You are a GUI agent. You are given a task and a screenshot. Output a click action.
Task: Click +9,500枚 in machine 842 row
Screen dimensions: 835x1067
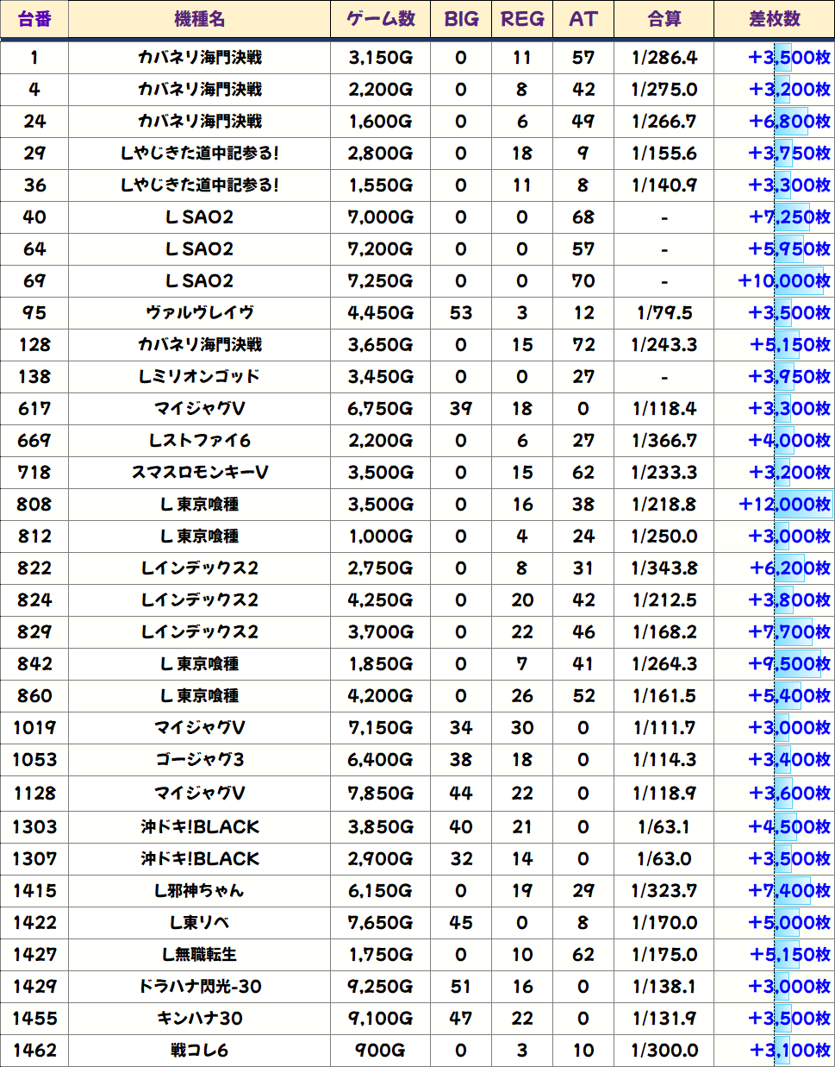pyautogui.click(x=789, y=664)
